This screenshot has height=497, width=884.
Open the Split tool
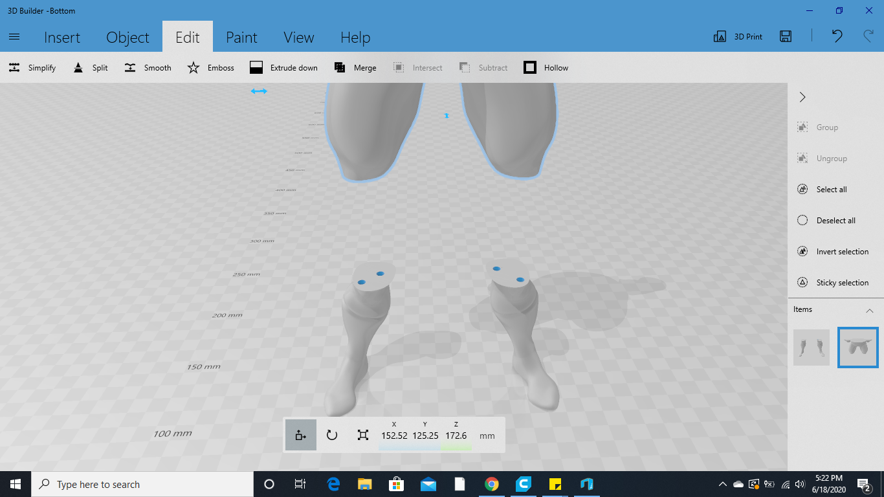90,67
